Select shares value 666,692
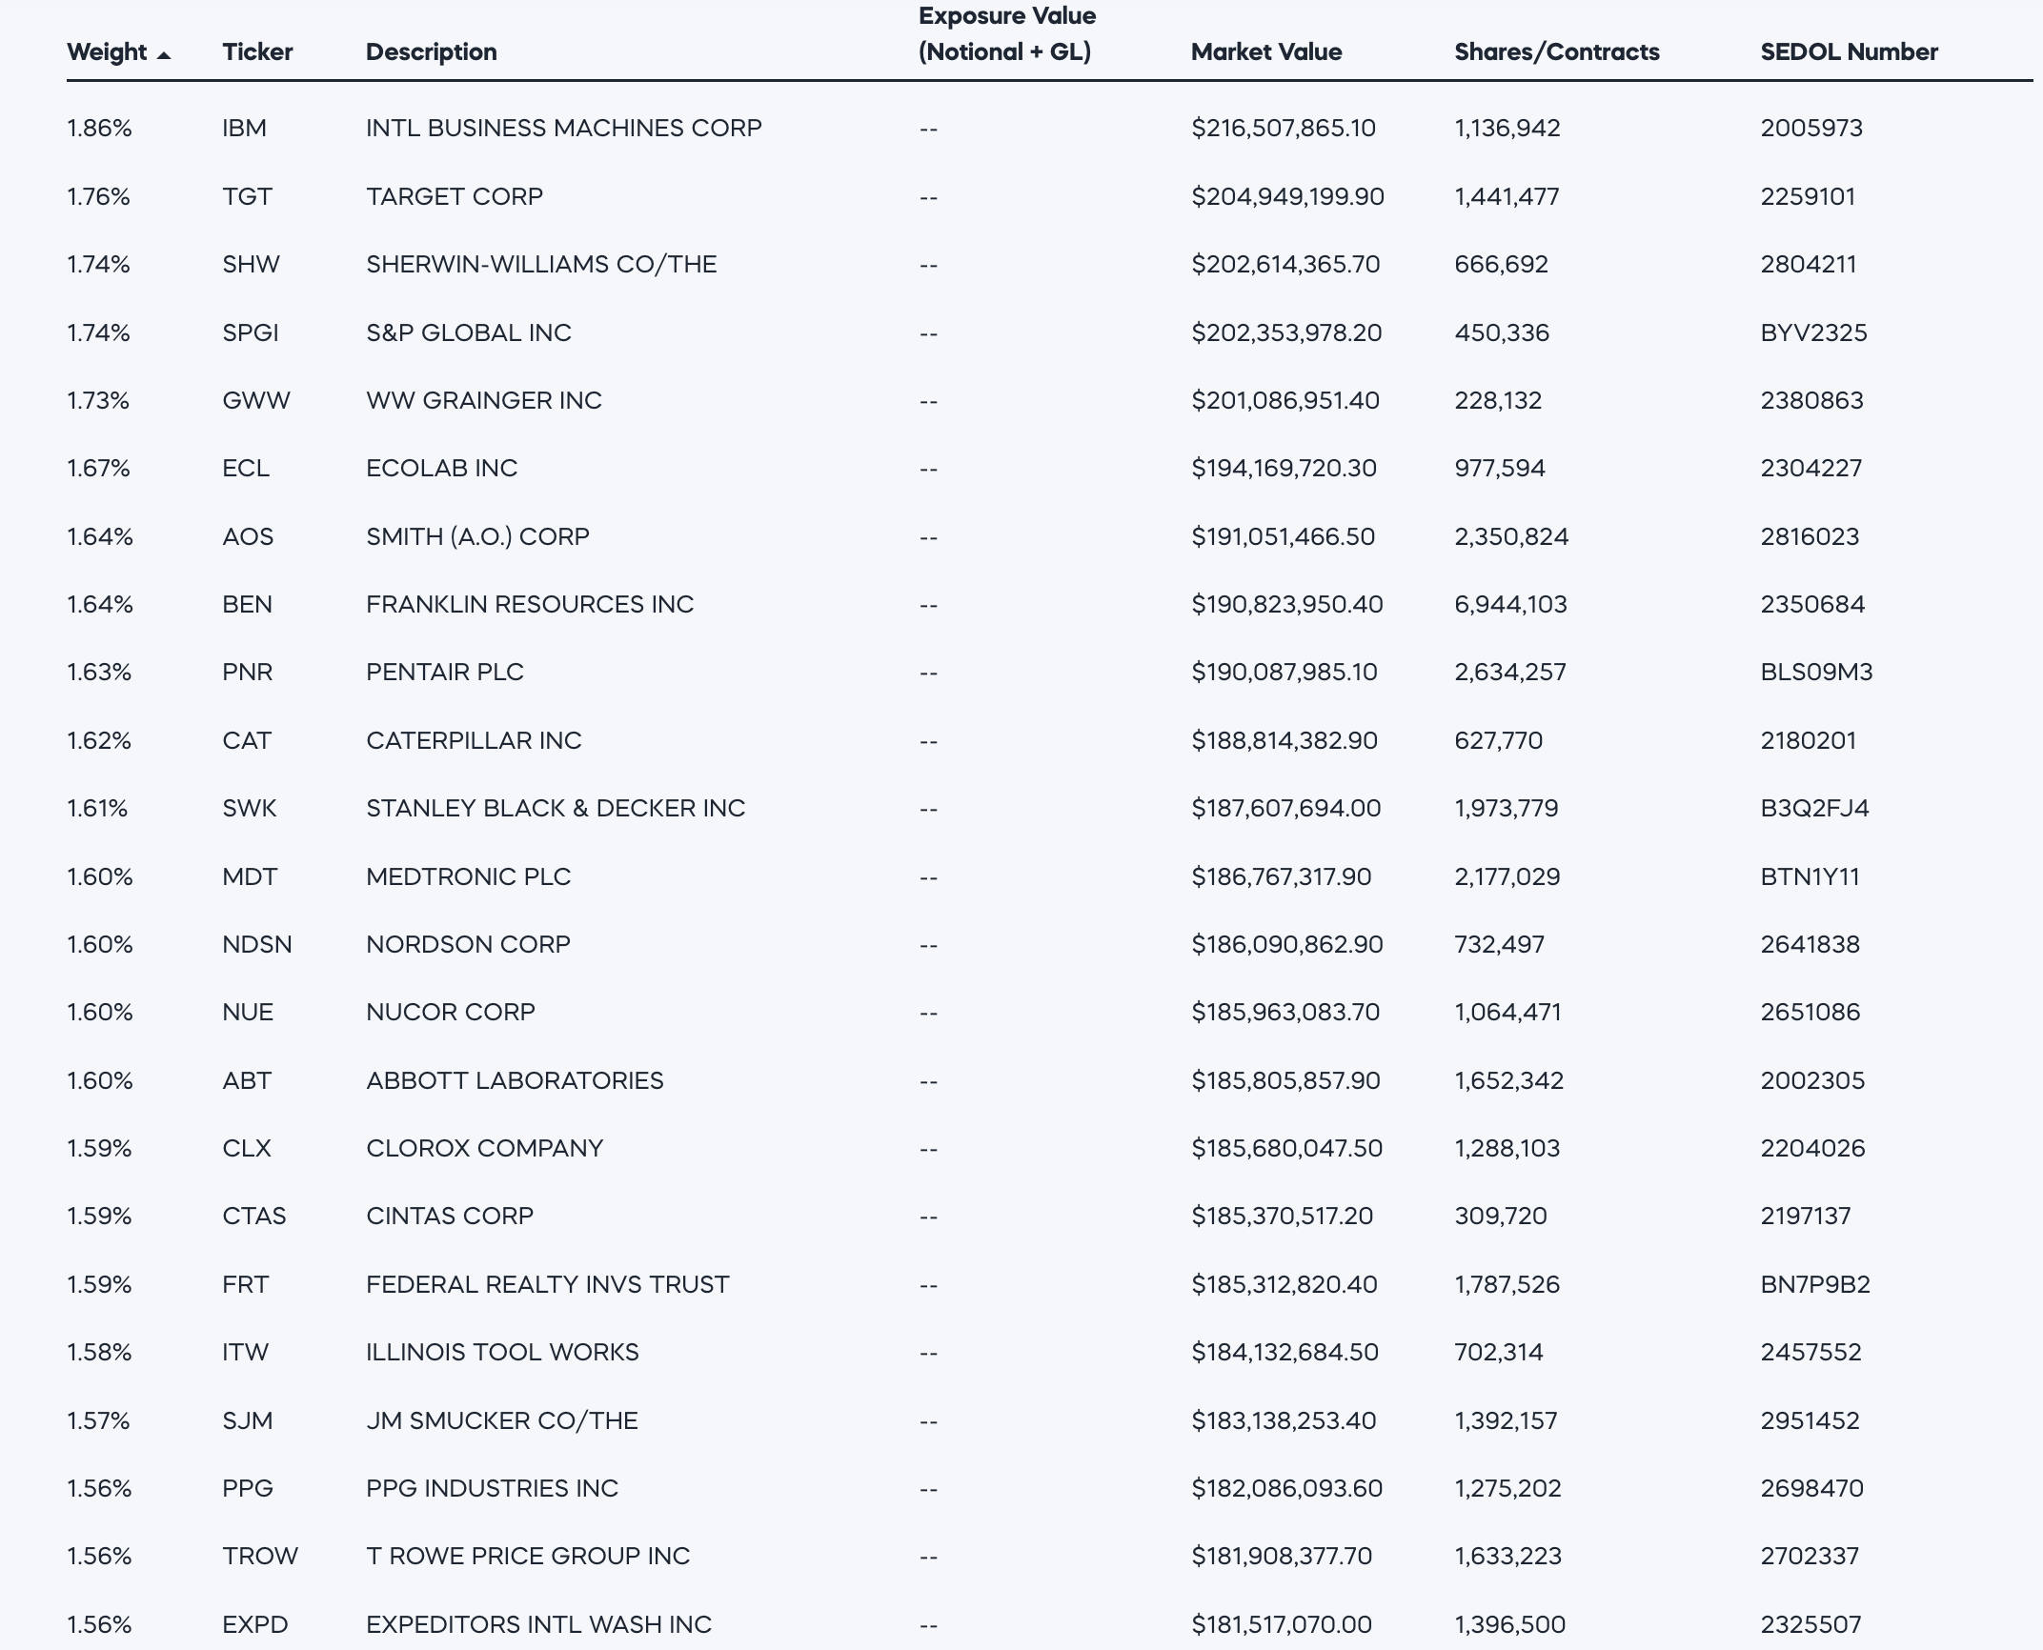Image resolution: width=2043 pixels, height=1650 pixels. pos(1501,264)
